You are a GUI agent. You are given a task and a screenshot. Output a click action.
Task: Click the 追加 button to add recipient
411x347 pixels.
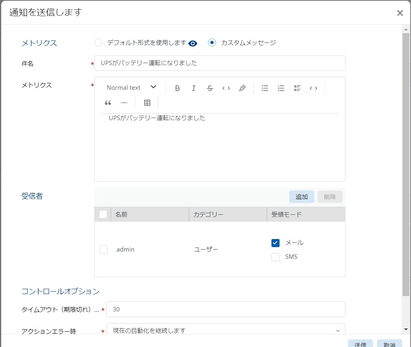point(302,197)
